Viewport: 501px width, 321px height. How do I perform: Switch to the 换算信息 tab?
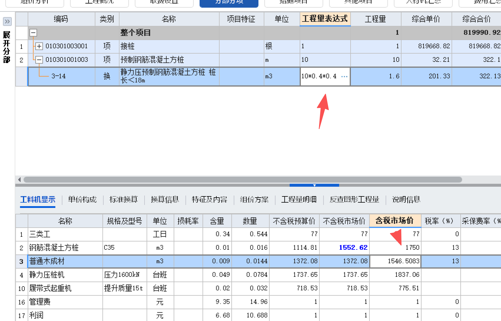pyautogui.click(x=165, y=200)
